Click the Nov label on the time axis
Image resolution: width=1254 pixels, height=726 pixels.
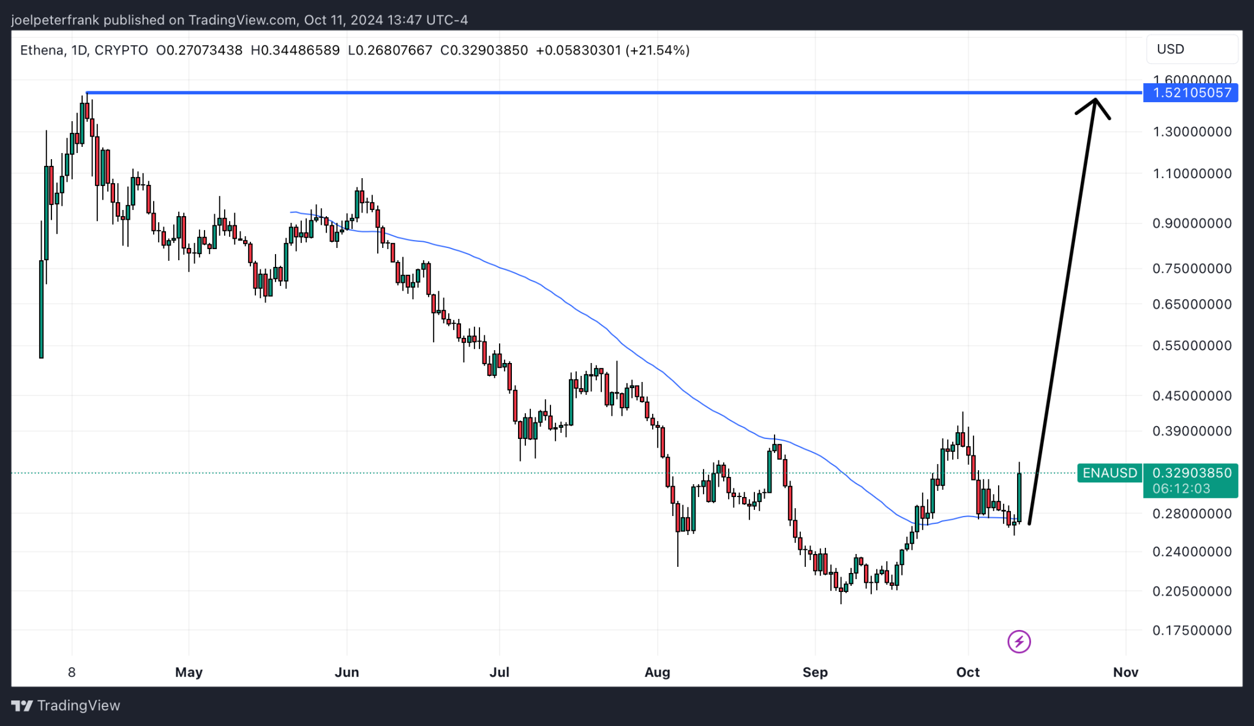pos(1125,672)
